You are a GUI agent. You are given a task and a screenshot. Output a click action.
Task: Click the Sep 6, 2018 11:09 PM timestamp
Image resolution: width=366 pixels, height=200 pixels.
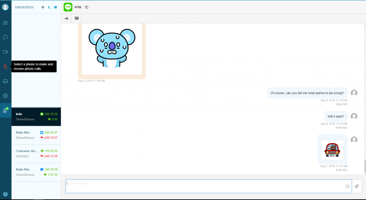[91, 81]
